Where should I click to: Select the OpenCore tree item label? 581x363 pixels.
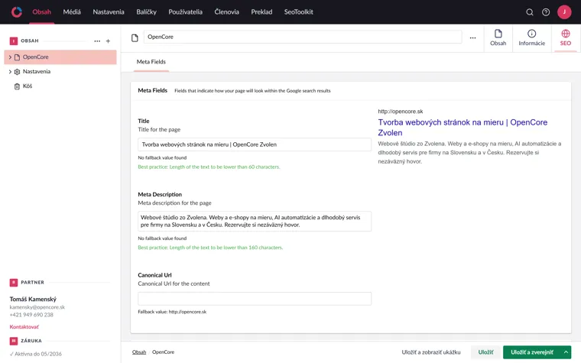tap(36, 57)
